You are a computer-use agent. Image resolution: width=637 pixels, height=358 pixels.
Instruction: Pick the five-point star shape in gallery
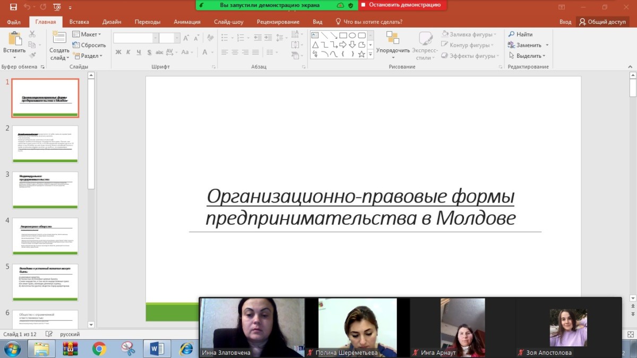361,54
